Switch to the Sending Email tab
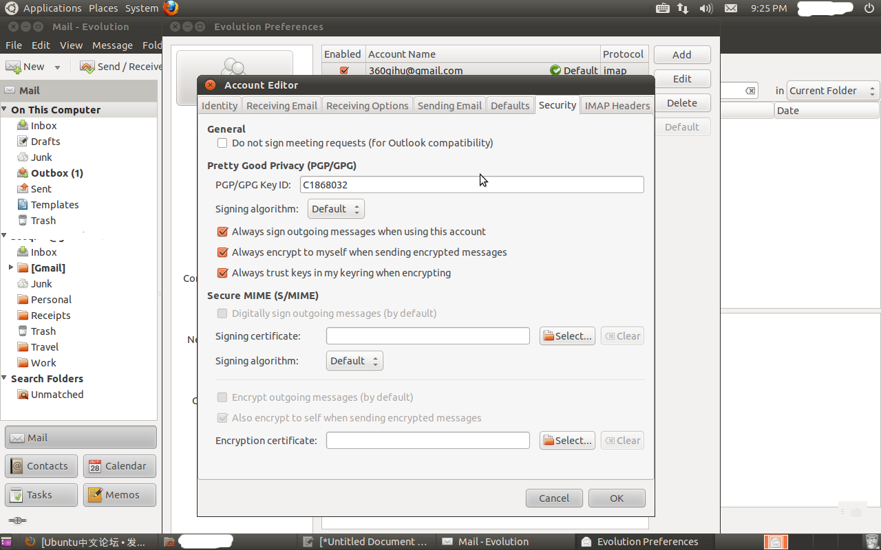The width and height of the screenshot is (881, 550). [449, 106]
